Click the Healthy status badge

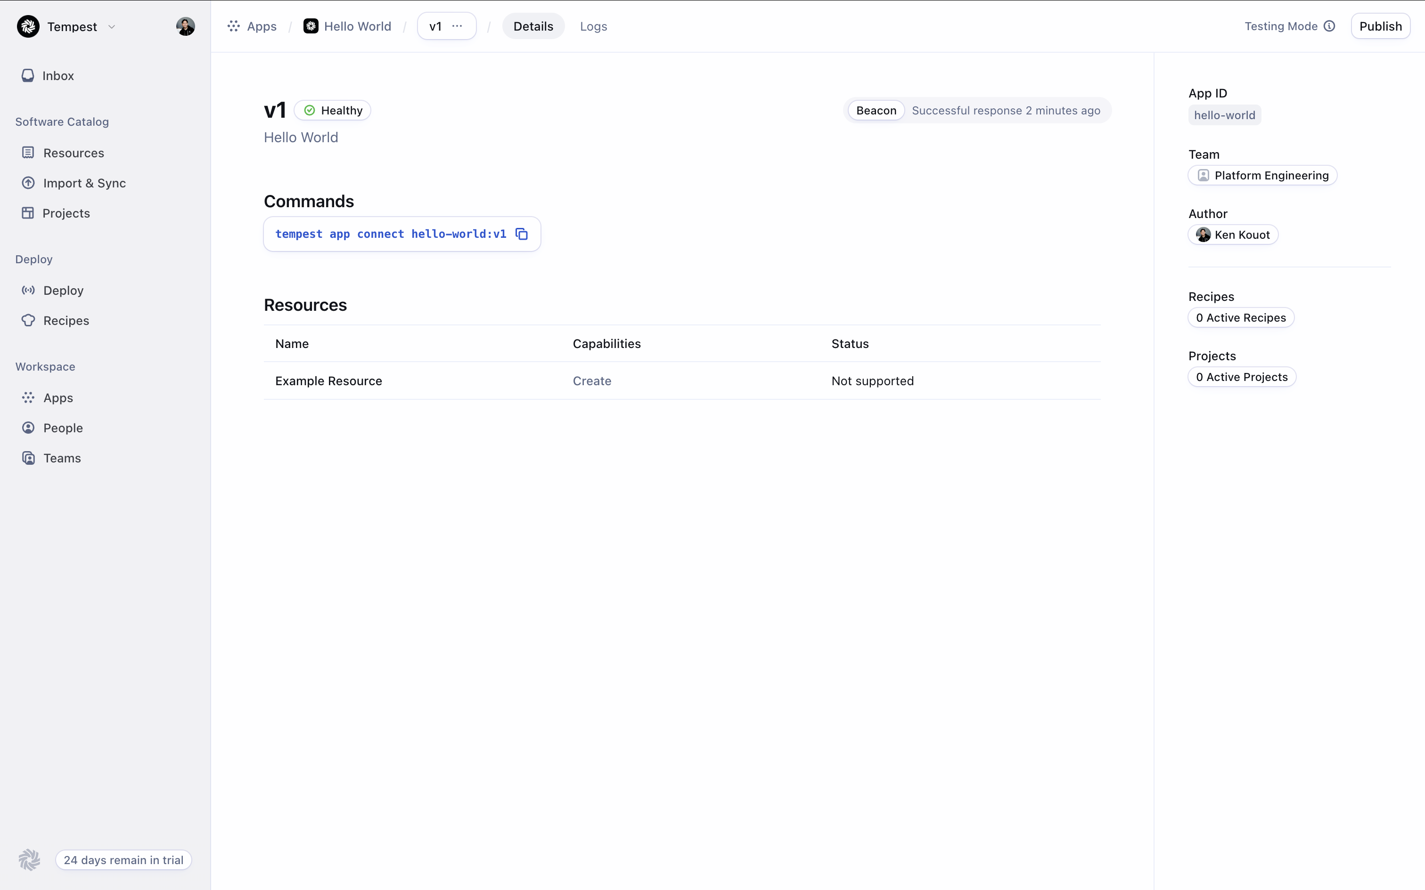[333, 111]
